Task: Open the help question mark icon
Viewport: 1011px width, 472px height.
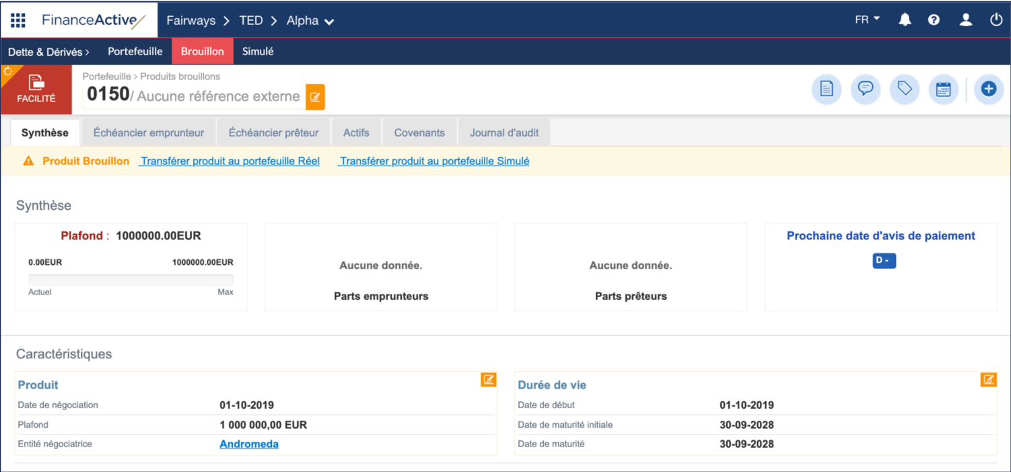Action: point(934,20)
